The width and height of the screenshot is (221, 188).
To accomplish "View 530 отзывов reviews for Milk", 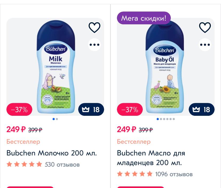I will [62, 164].
